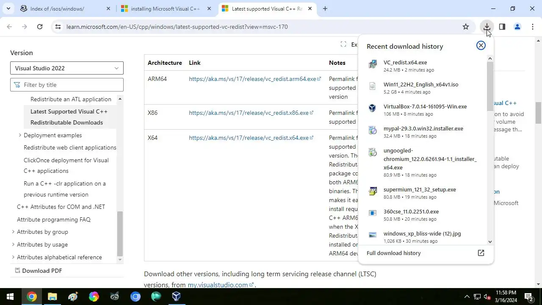
Task: Open the browser side panel
Action: click(502, 27)
